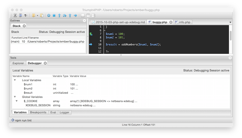Stop the debugging session with blue square
This screenshot has height=138, width=242.
tap(54, 15)
